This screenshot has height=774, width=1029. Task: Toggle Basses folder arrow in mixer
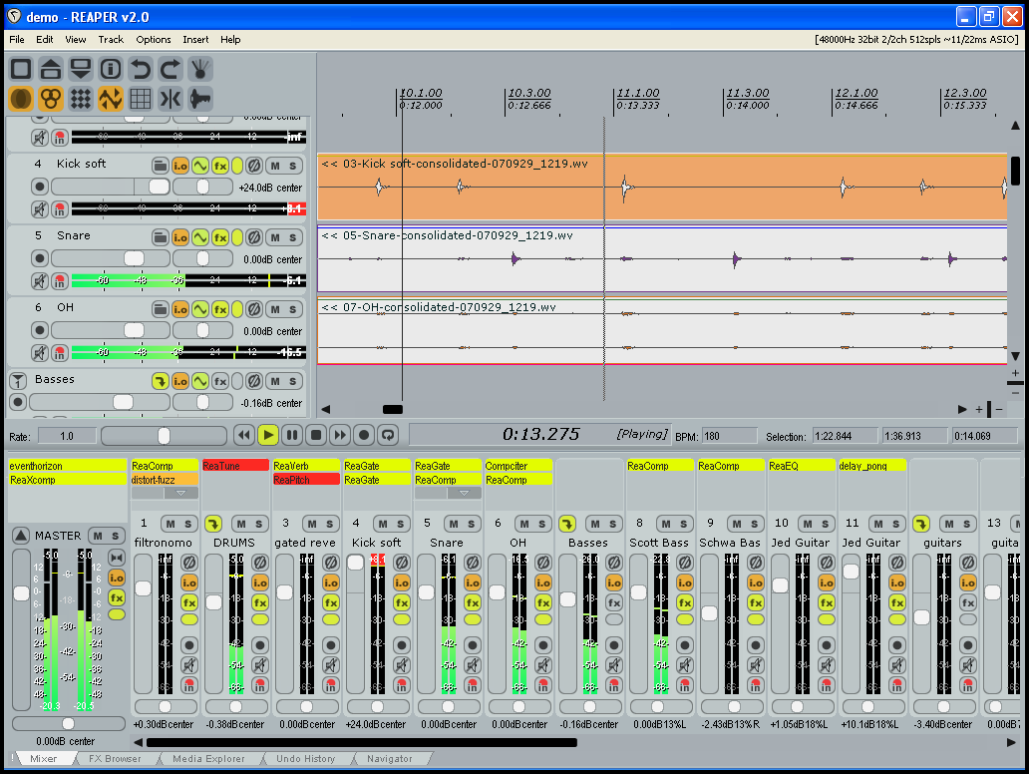[567, 524]
